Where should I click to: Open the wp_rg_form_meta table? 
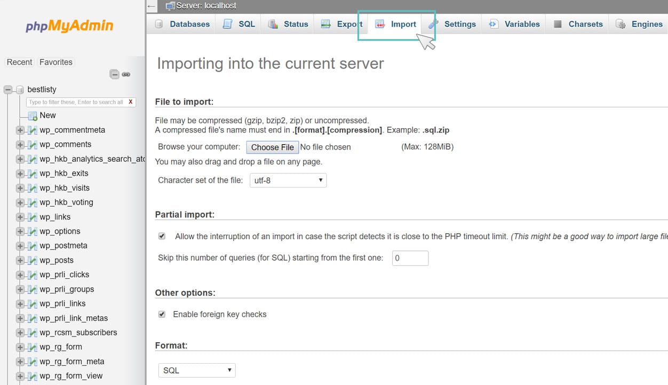[72, 362]
